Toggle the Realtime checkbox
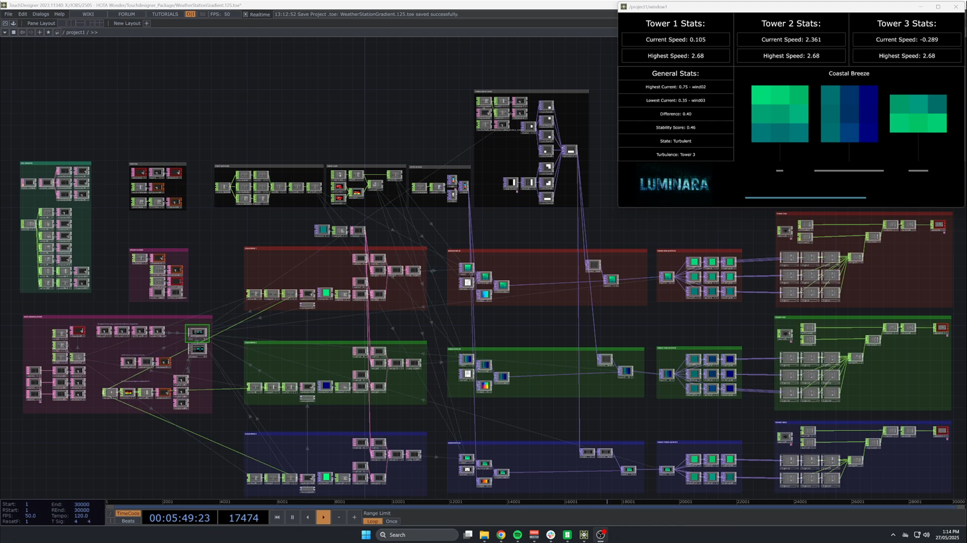 245,14
